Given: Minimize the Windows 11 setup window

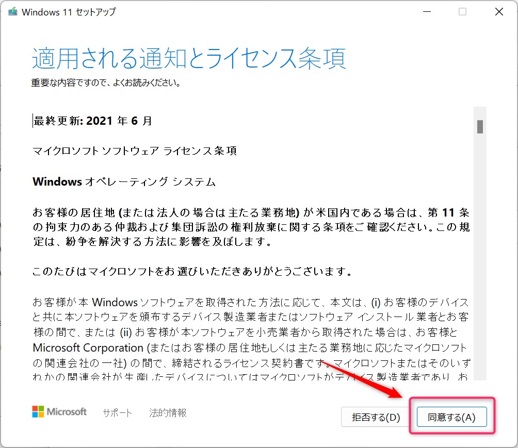Looking at the screenshot, I should point(427,12).
